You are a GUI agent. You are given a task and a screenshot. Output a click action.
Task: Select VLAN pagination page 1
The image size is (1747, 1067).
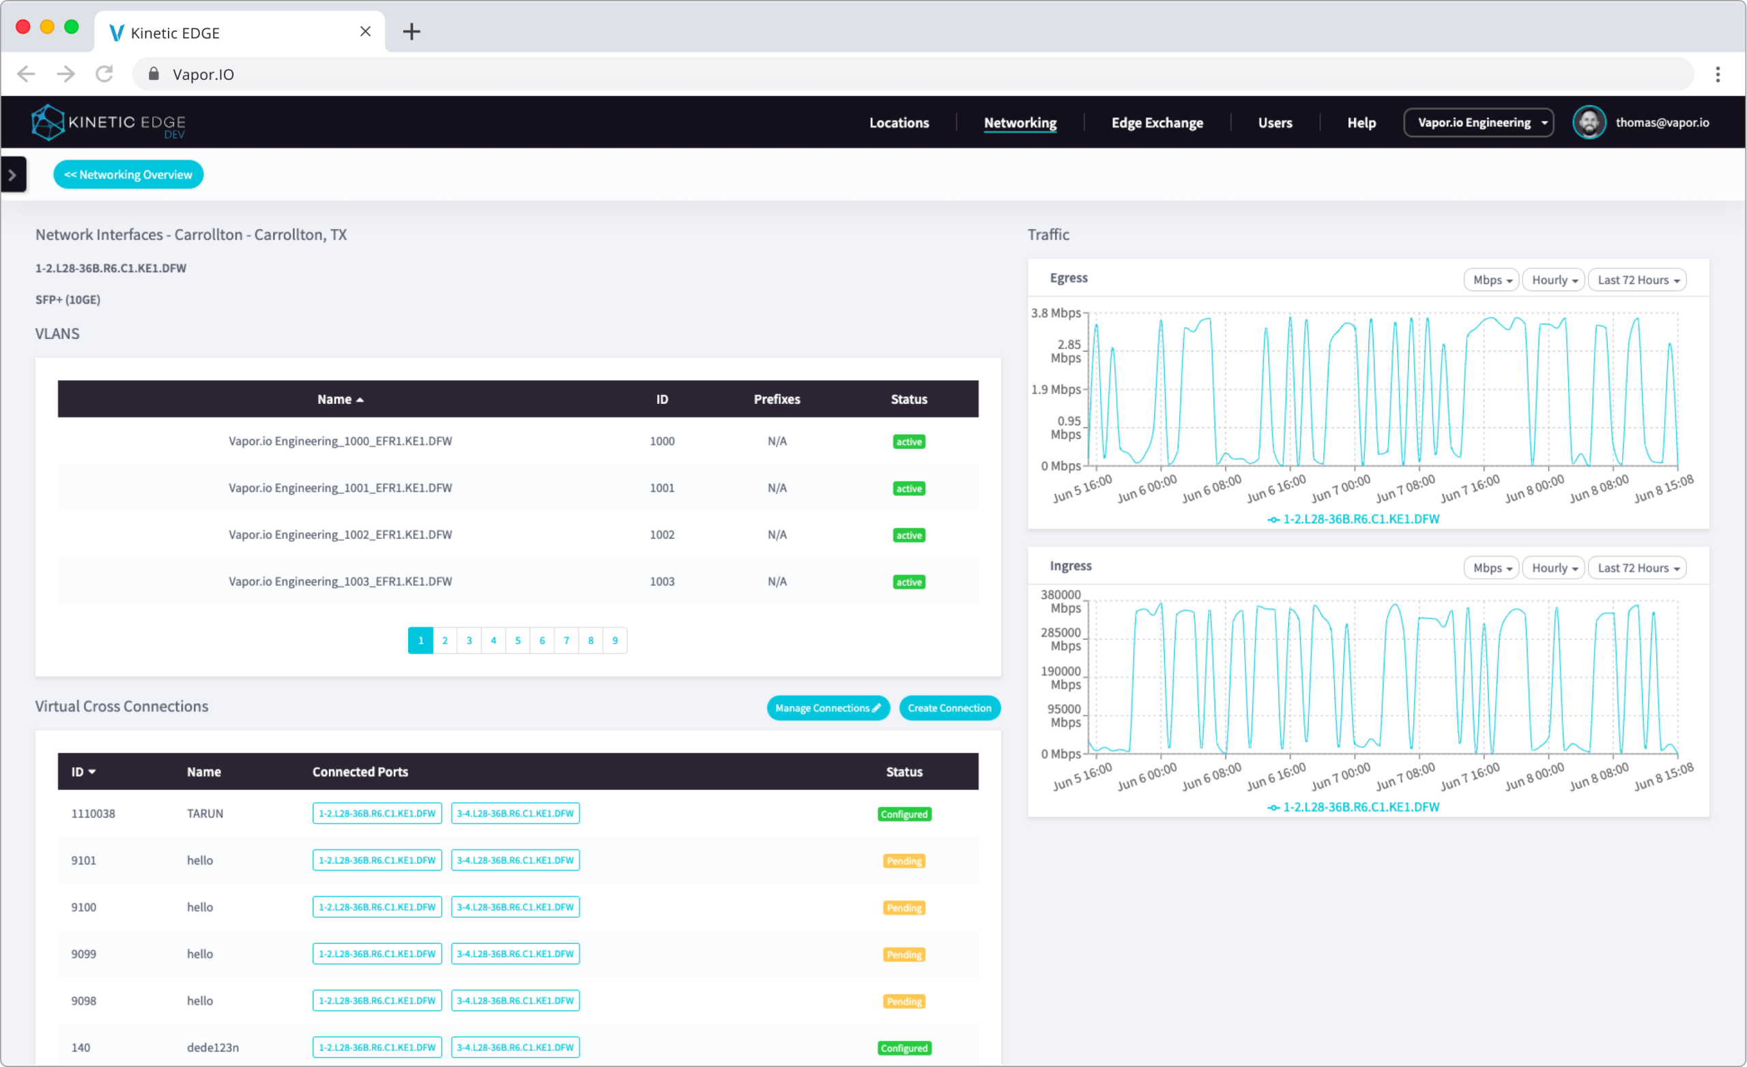tap(420, 641)
